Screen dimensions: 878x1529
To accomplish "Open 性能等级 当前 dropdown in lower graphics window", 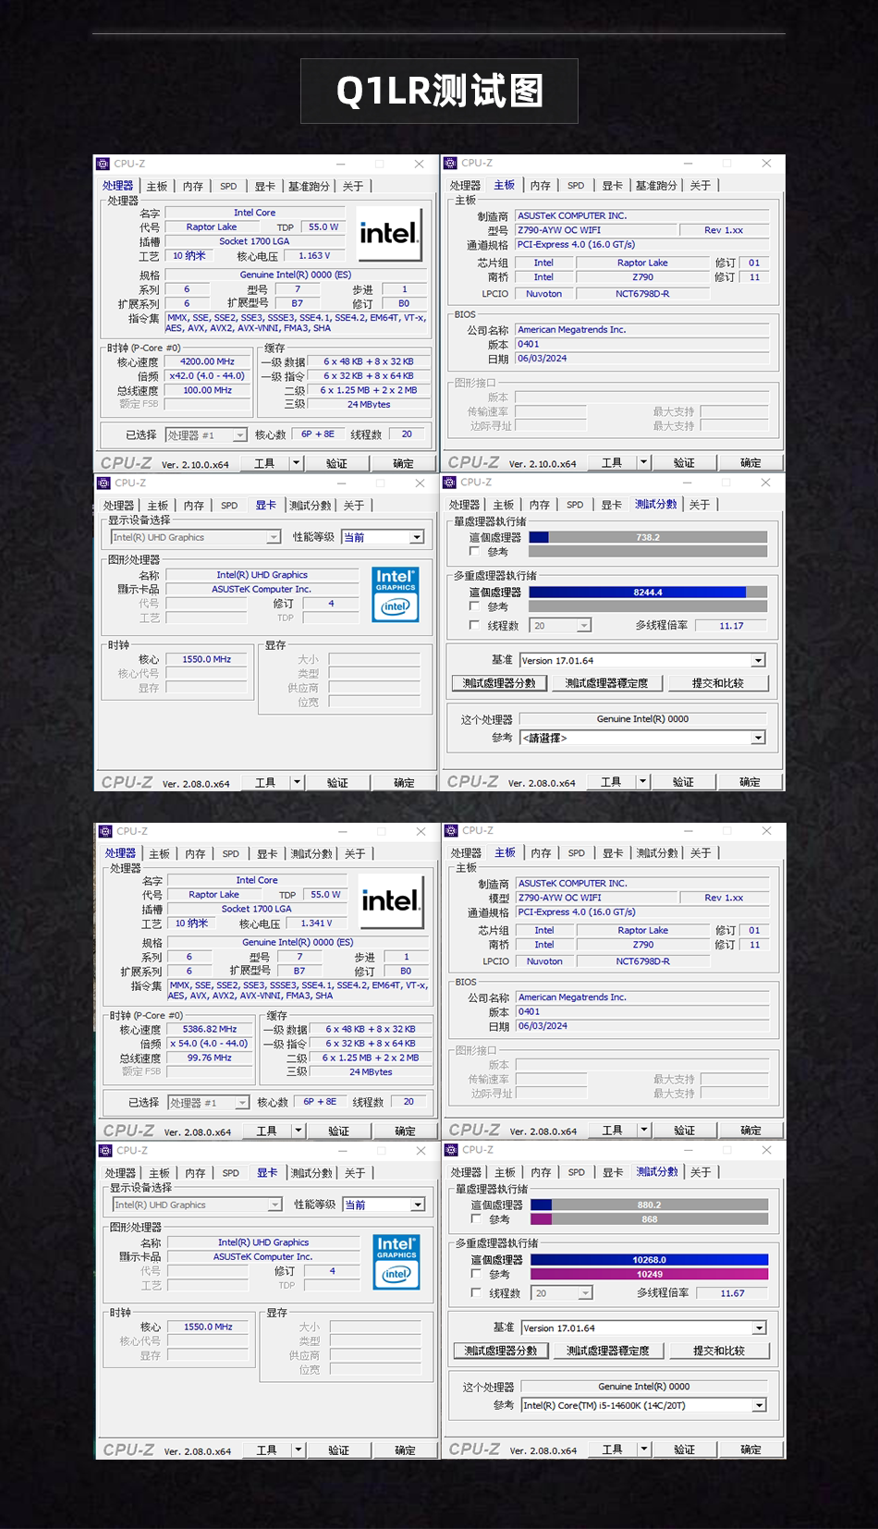I will click(x=384, y=1205).
